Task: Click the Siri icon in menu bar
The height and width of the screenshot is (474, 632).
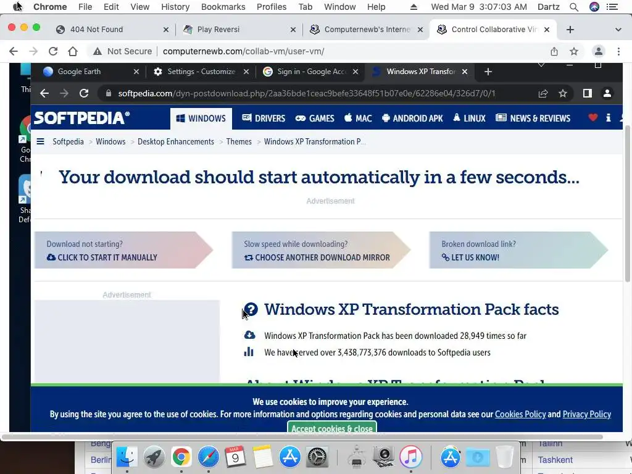Action: (594, 7)
